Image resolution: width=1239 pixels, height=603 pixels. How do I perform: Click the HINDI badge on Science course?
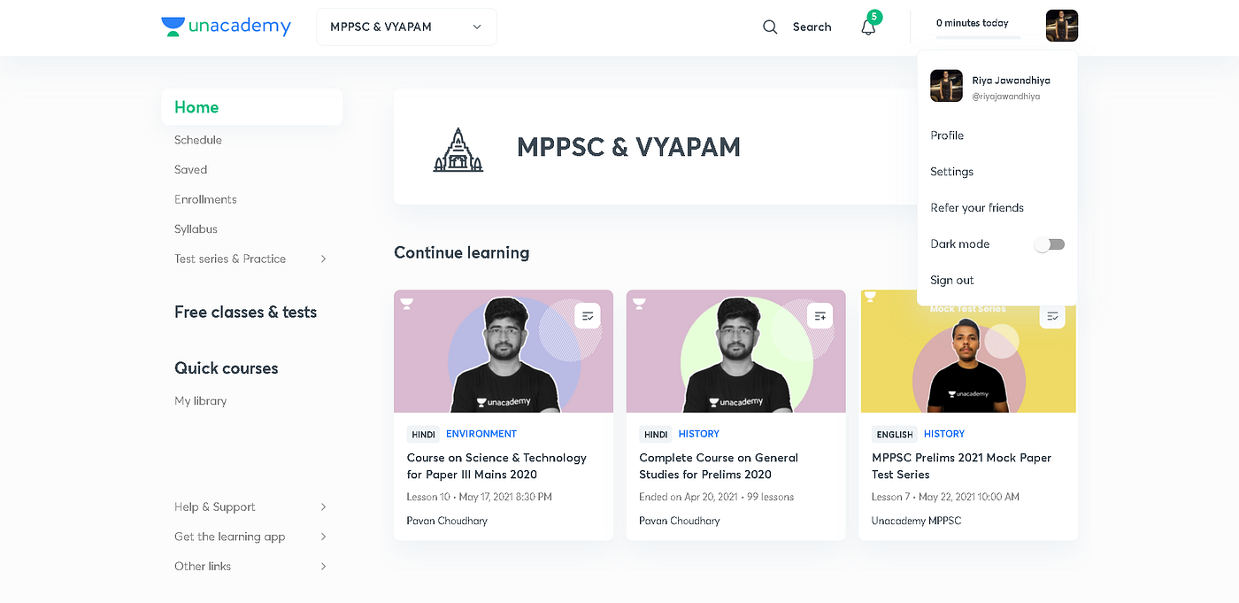tap(423, 434)
